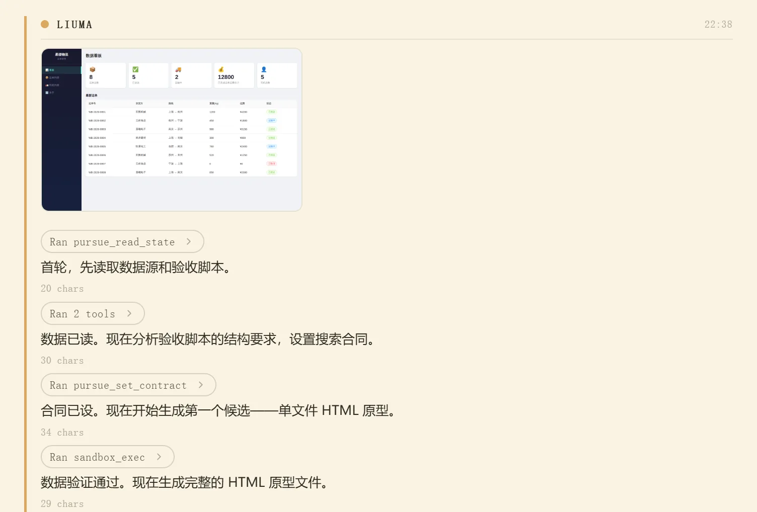Click the 22:38 message timestamp
The image size is (757, 512).
pyautogui.click(x=718, y=25)
